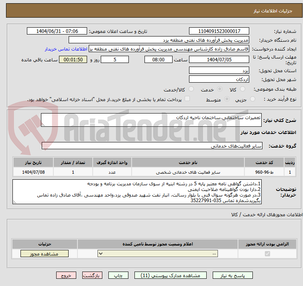303x286 pixels.
Task: Click the unit cell عدد
Action: pyautogui.click(x=112, y=172)
